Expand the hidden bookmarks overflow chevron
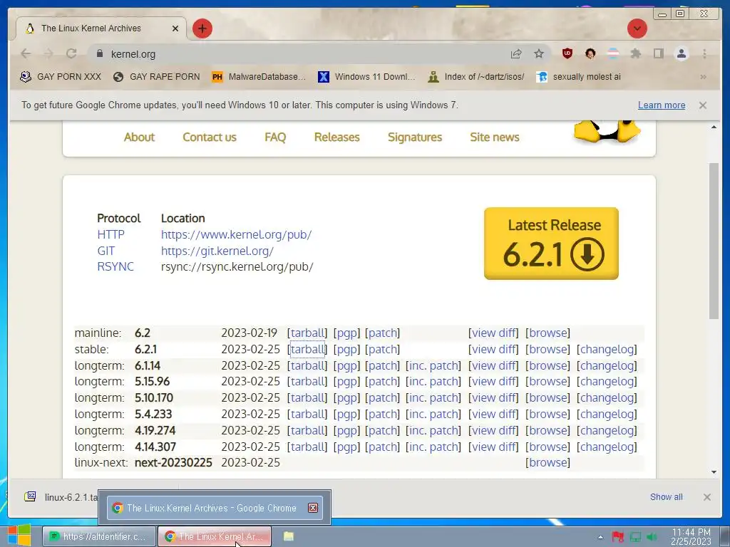Image resolution: width=730 pixels, height=547 pixels. (x=703, y=77)
